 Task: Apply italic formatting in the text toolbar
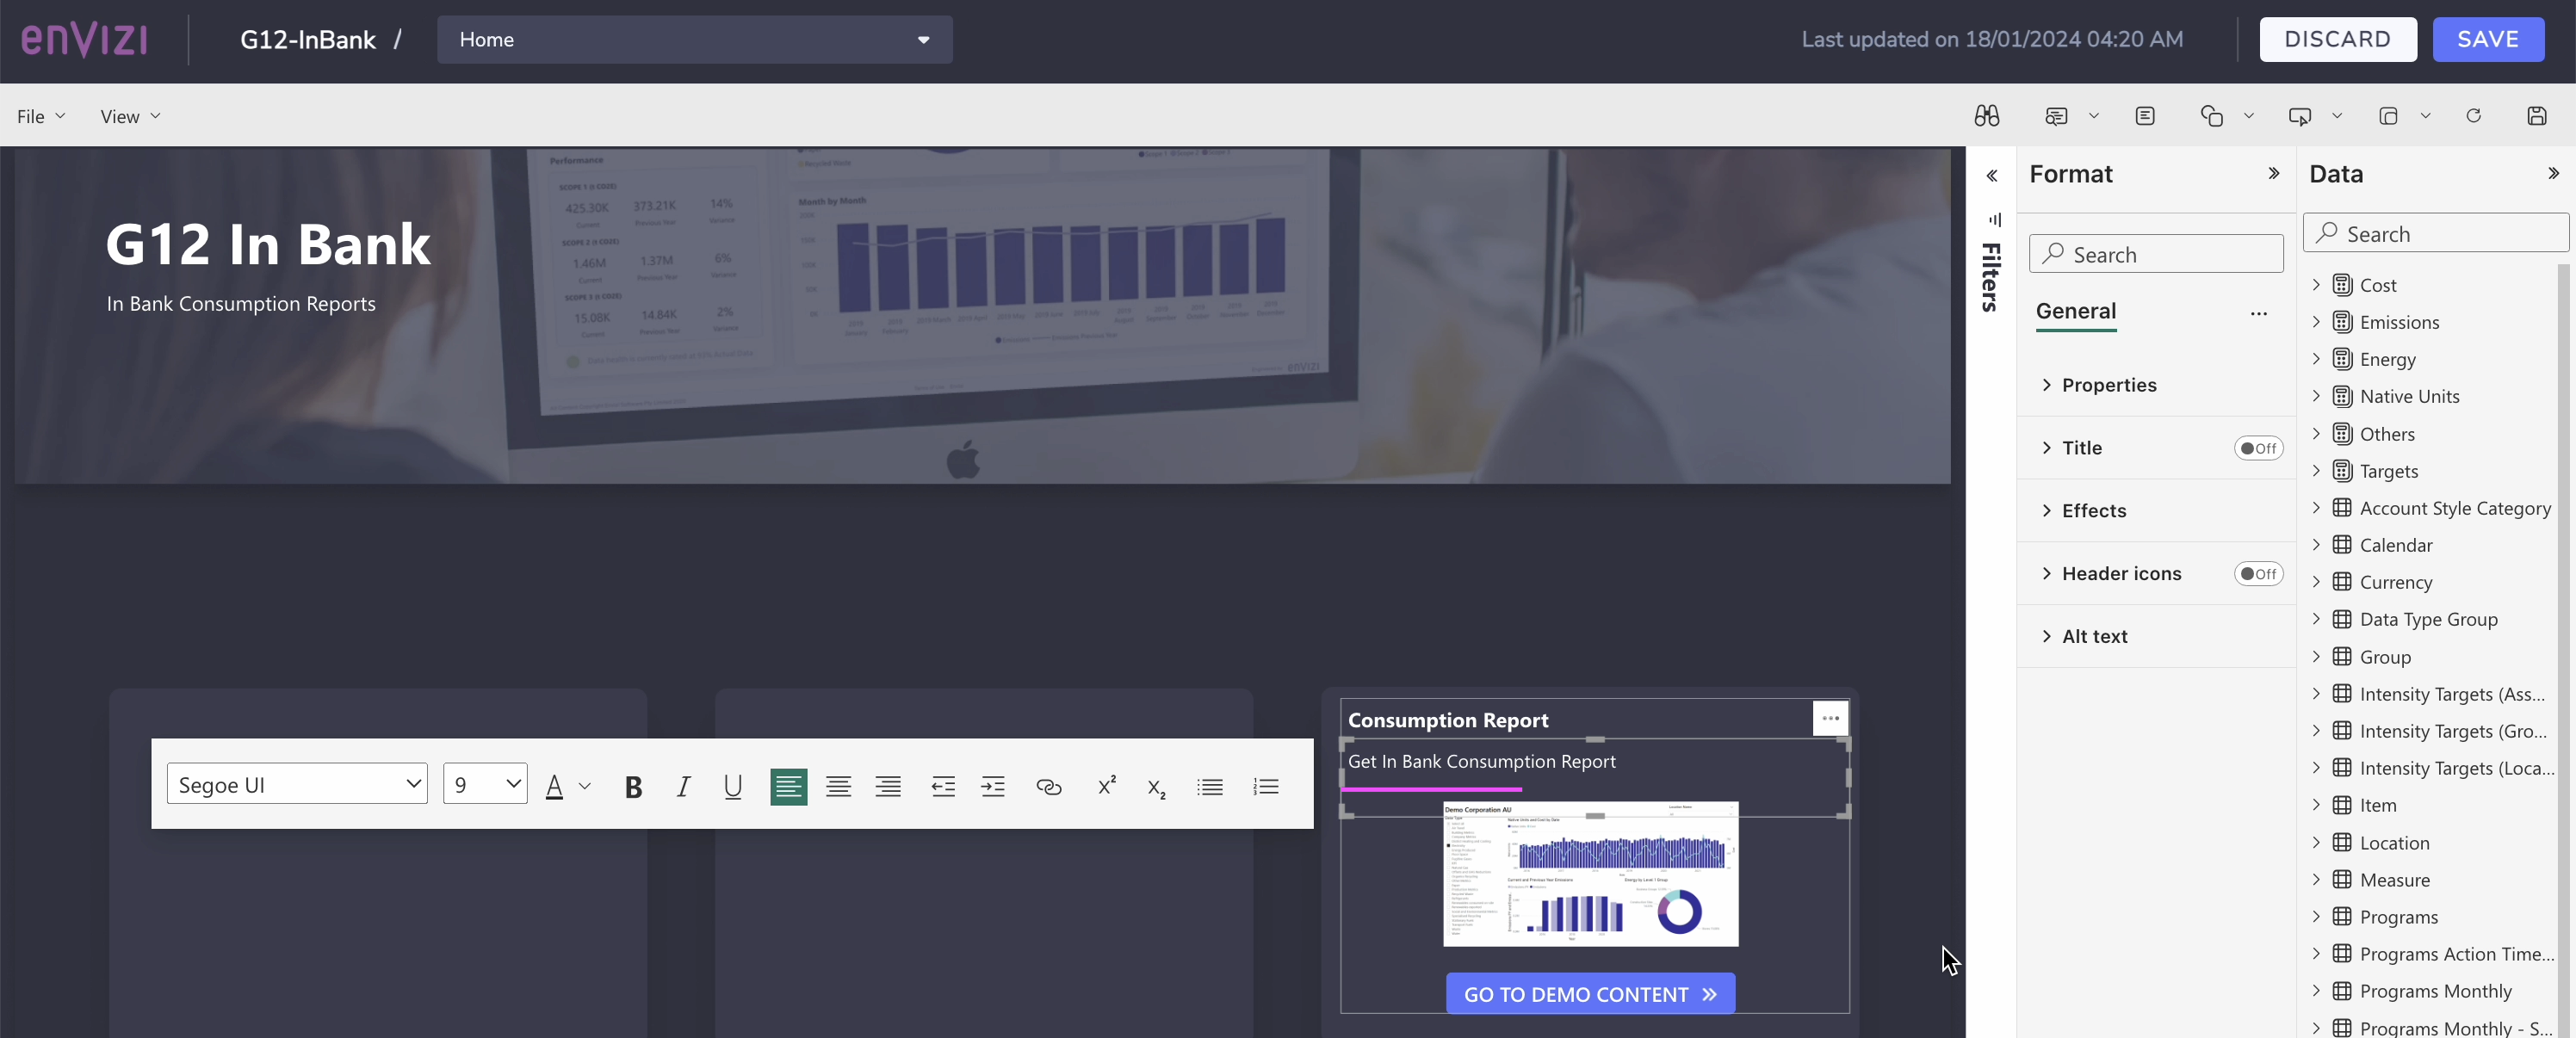point(683,787)
